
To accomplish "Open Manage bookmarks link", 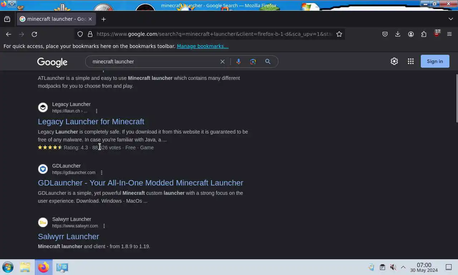I will tap(203, 46).
